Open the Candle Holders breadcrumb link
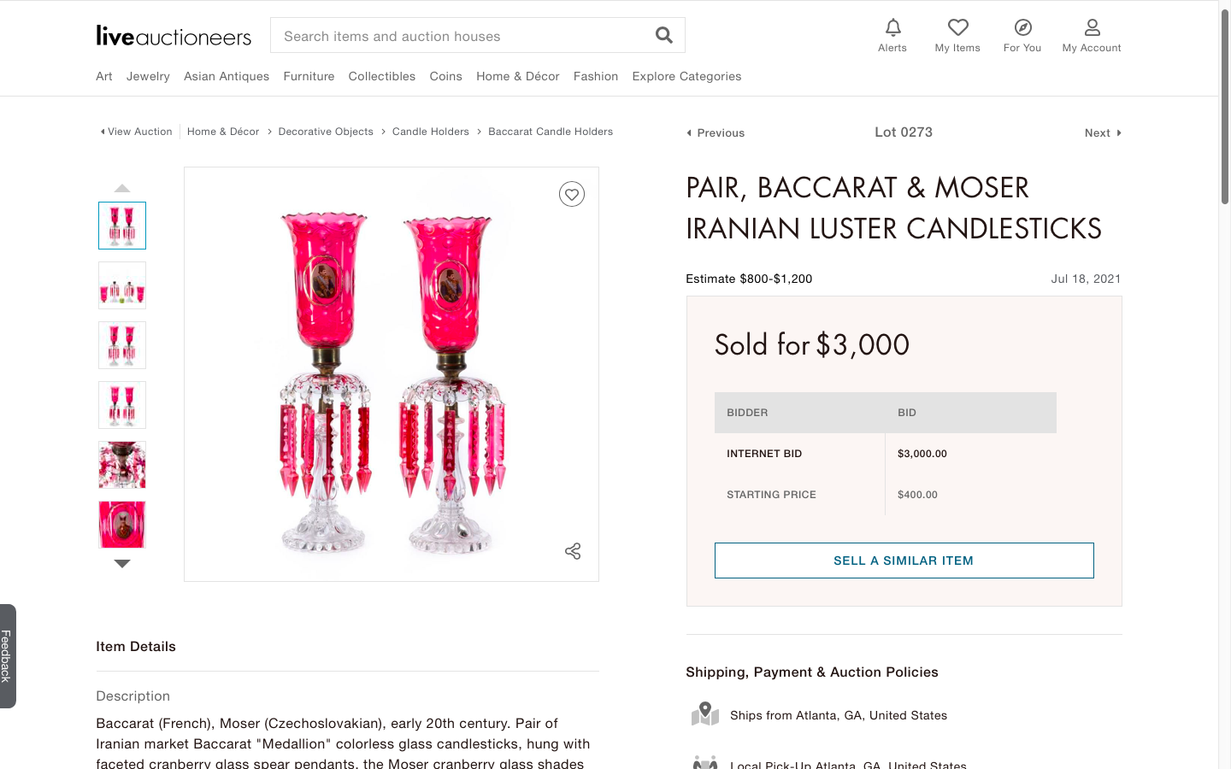Screen dimensions: 1231x769 click(430, 132)
